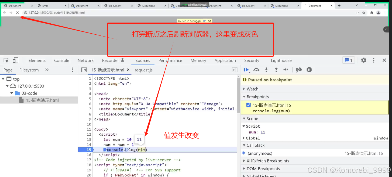Hide the navigator sidebar panel
Image resolution: width=392 pixels, height=177 pixels.
coord(84,70)
